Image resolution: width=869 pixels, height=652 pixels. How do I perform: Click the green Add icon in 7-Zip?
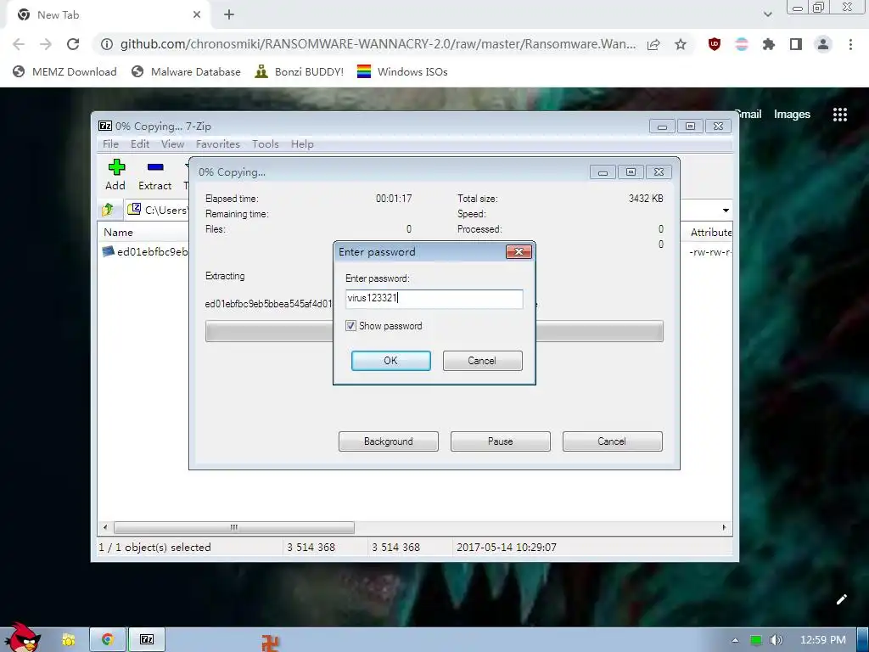point(115,167)
